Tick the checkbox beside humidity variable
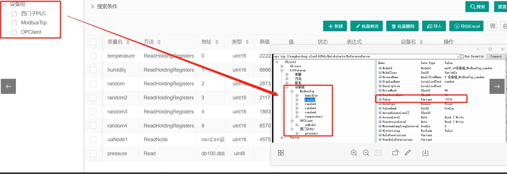This screenshot has width=507, height=174. pos(93,70)
